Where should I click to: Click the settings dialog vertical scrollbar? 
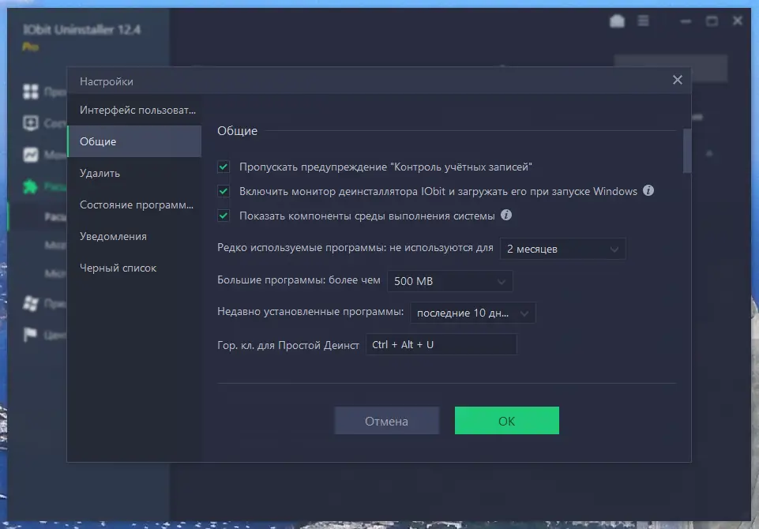pyautogui.click(x=687, y=151)
